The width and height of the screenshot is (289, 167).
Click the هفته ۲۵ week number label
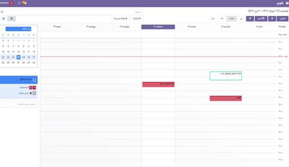(x=282, y=26)
